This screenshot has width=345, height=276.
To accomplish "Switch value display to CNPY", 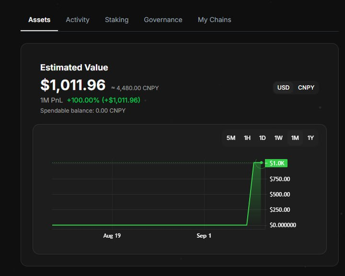I will 306,88.
